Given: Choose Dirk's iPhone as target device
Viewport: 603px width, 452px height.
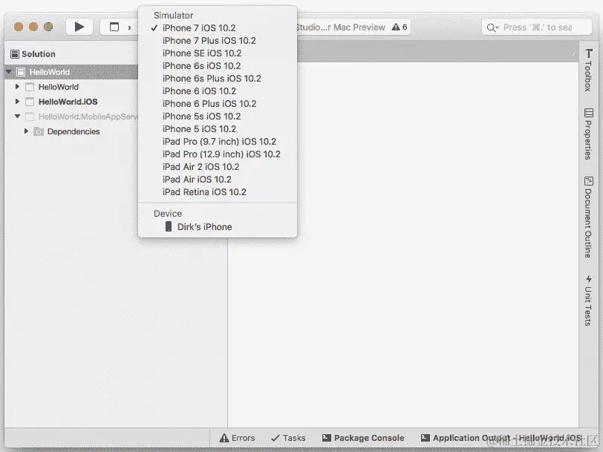Looking at the screenshot, I should [x=218, y=227].
